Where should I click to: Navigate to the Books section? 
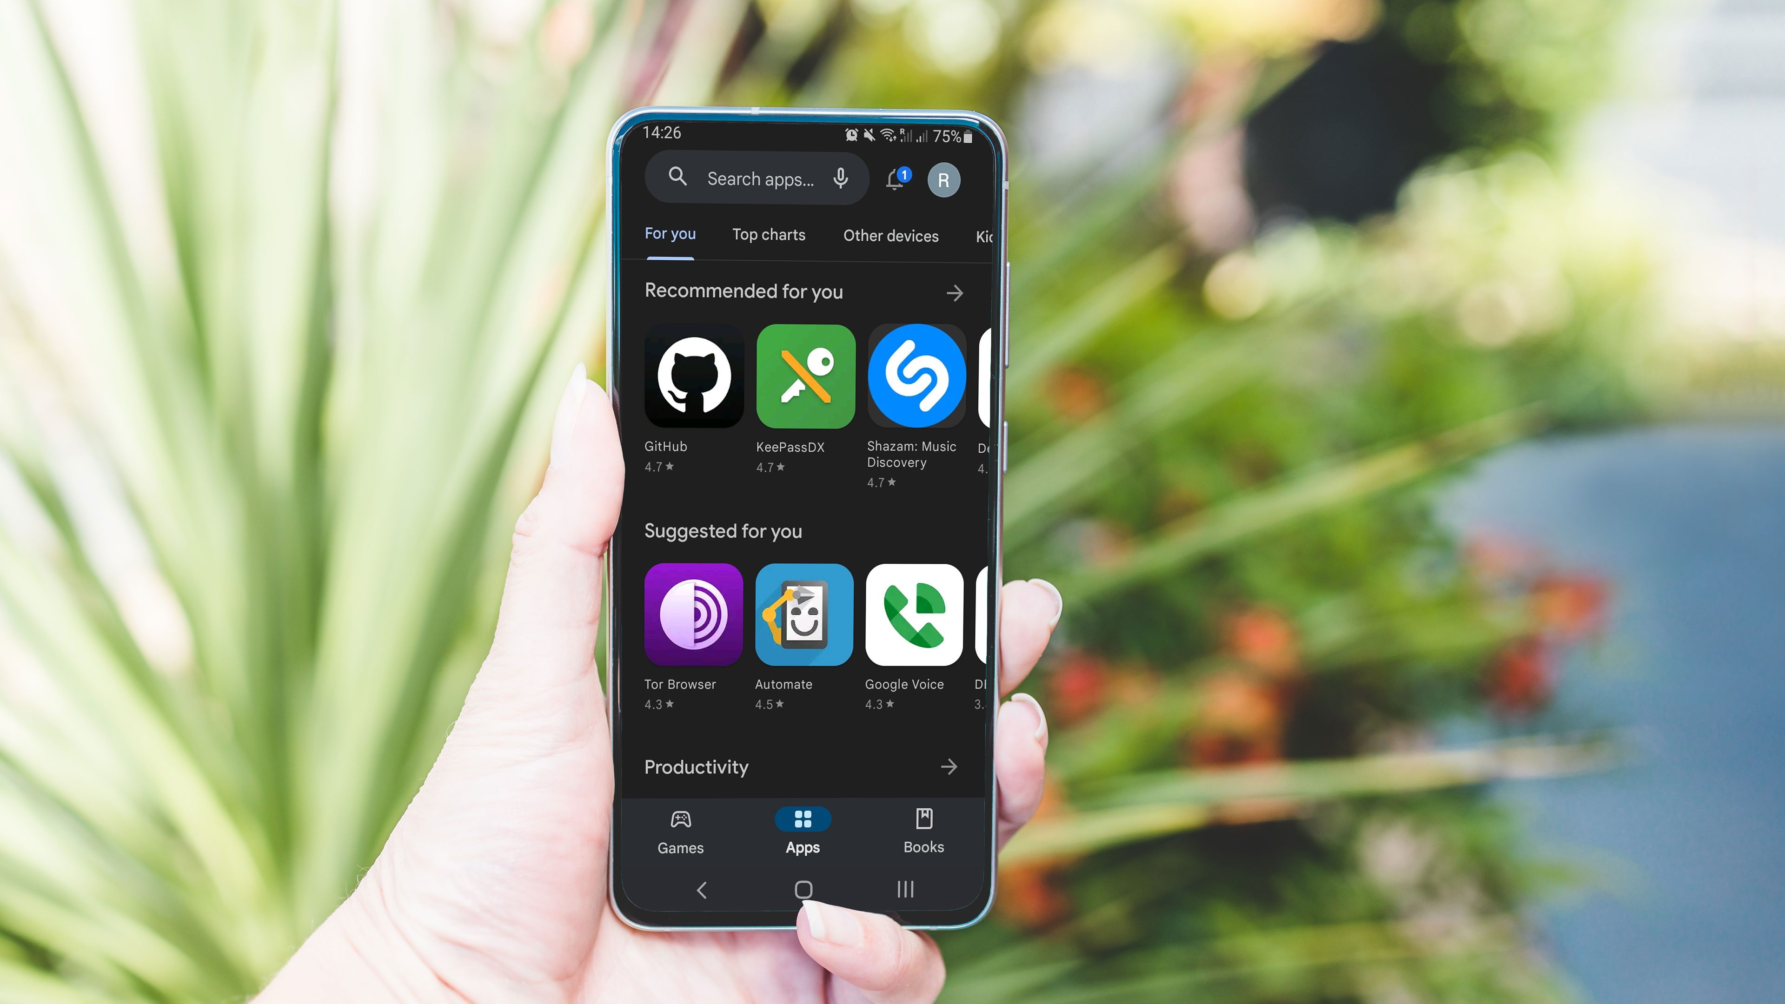924,831
